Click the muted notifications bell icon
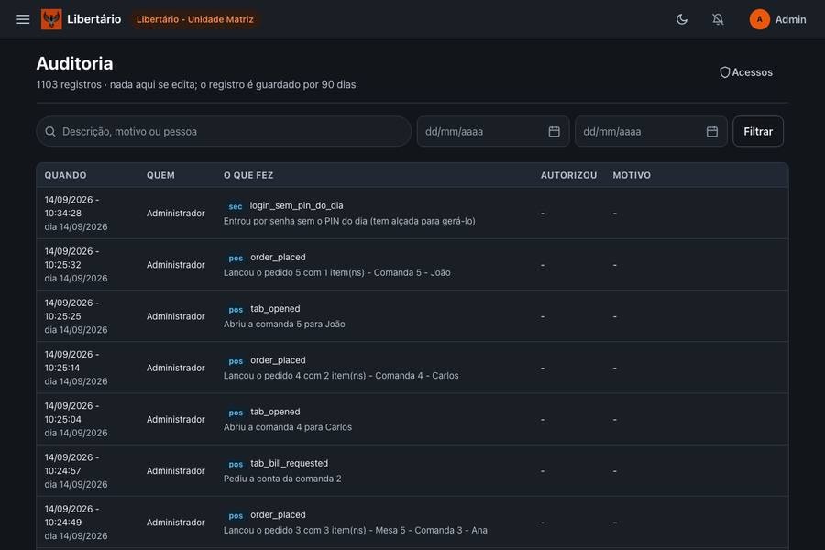Image resolution: width=825 pixels, height=550 pixels. pos(718,19)
